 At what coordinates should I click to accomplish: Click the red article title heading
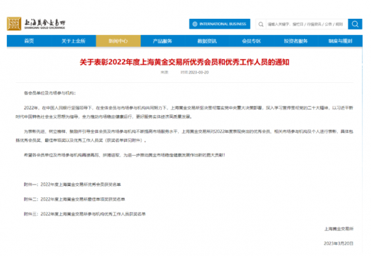coord(184,62)
